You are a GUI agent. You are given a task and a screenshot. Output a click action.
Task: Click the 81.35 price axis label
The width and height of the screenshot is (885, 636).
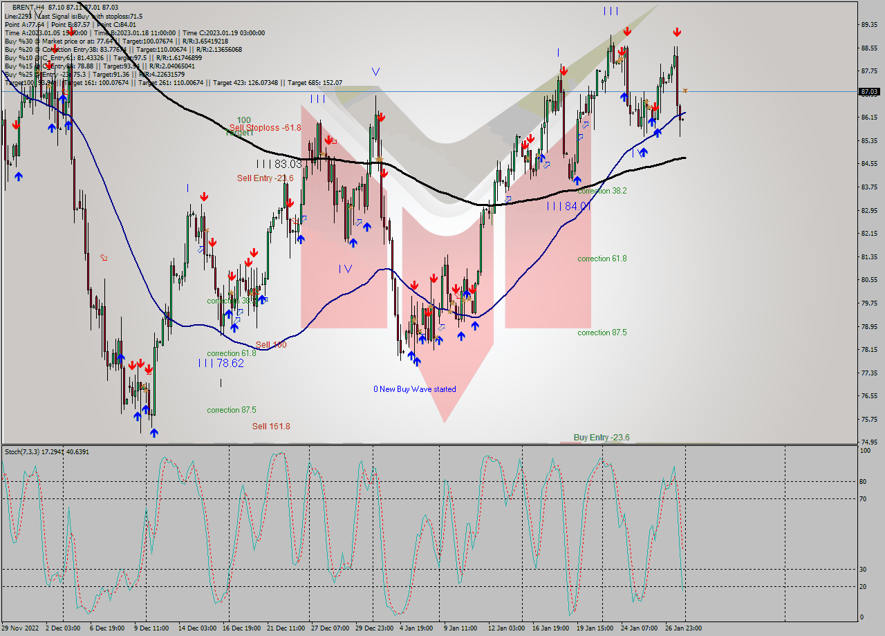tap(870, 257)
